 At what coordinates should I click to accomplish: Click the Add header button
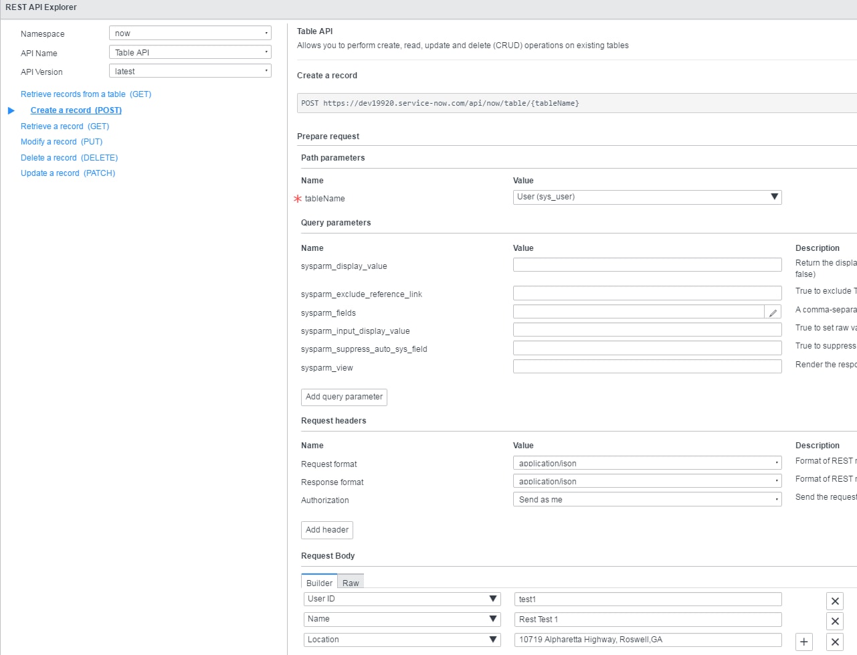327,530
